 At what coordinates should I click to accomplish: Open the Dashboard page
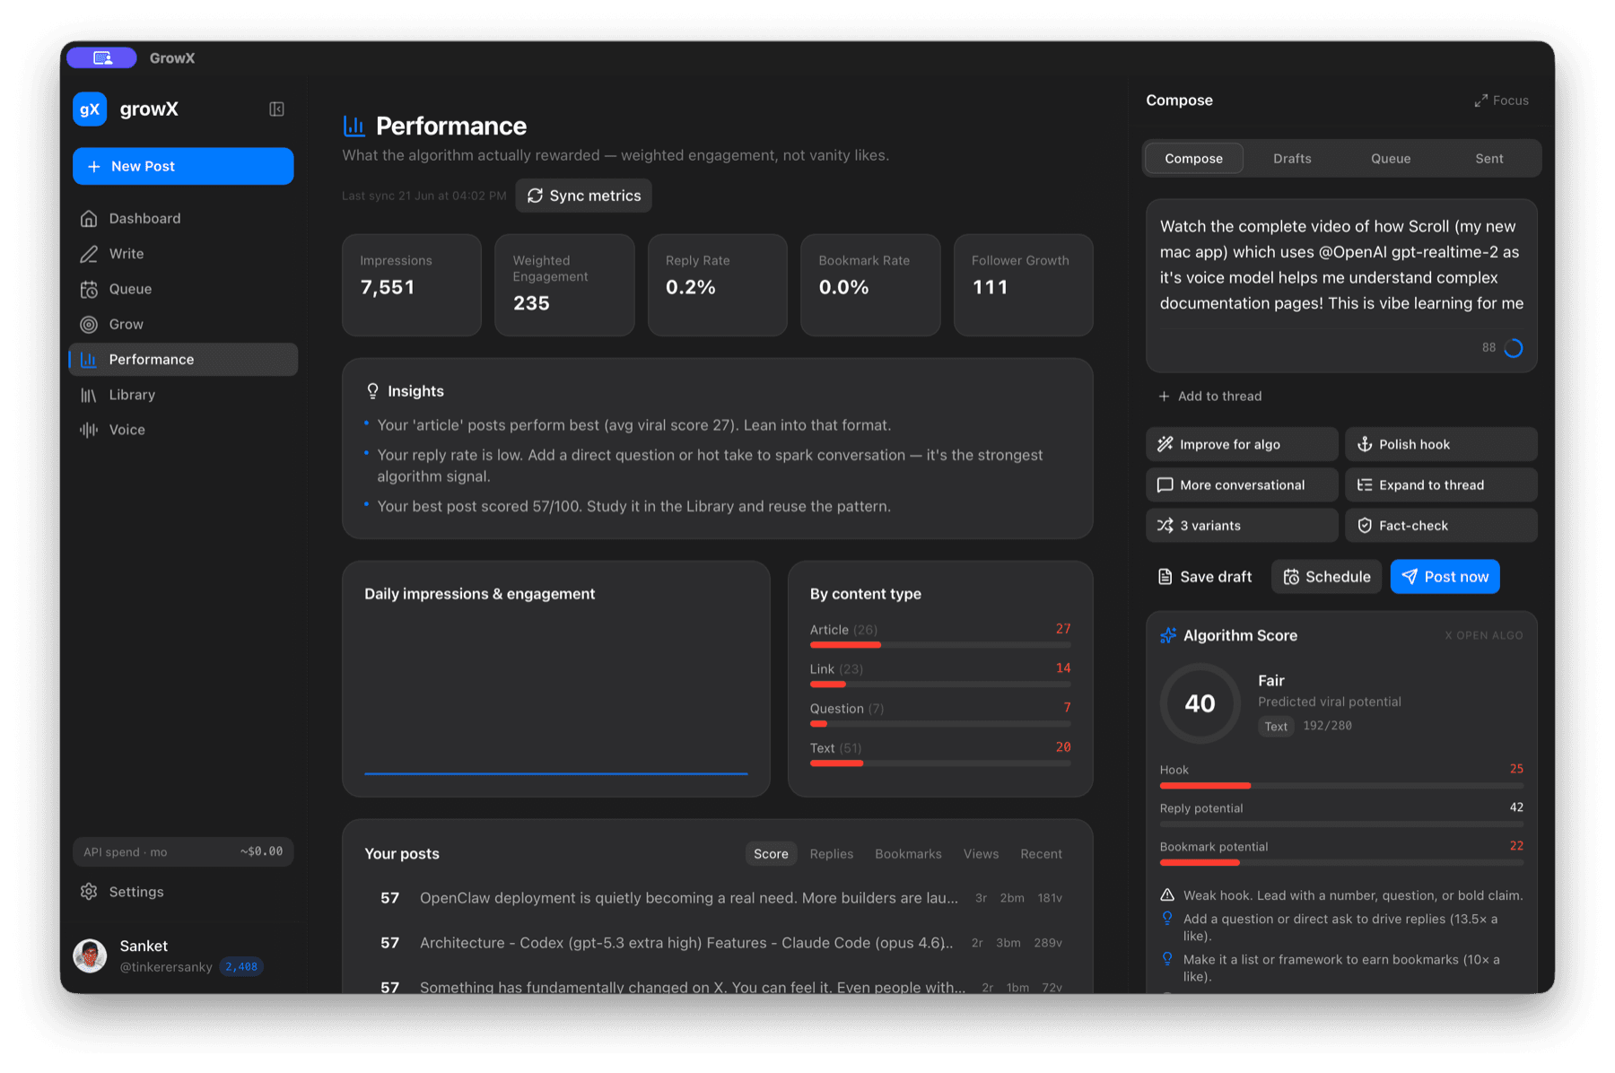pyautogui.click(x=183, y=218)
